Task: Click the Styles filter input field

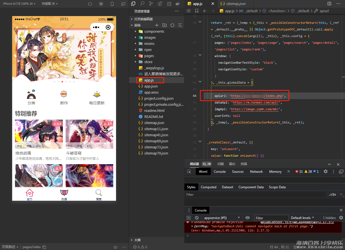Action: click(x=255, y=194)
